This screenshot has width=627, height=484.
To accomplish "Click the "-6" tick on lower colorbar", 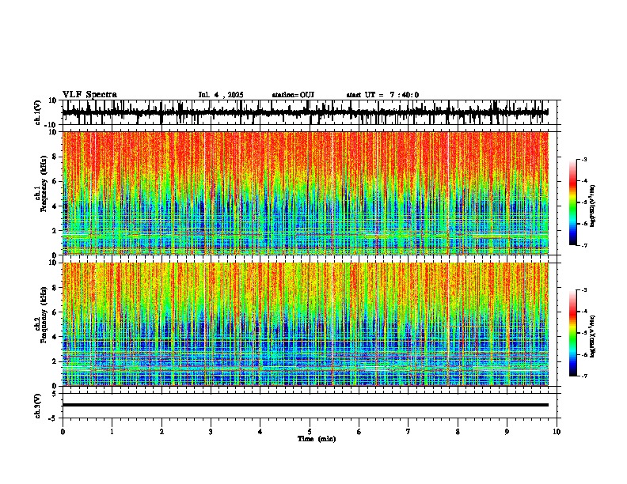I will point(583,354).
